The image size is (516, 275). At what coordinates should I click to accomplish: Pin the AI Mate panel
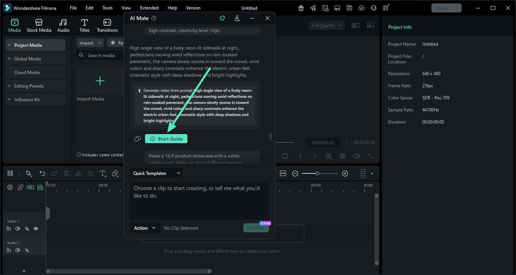point(222,18)
